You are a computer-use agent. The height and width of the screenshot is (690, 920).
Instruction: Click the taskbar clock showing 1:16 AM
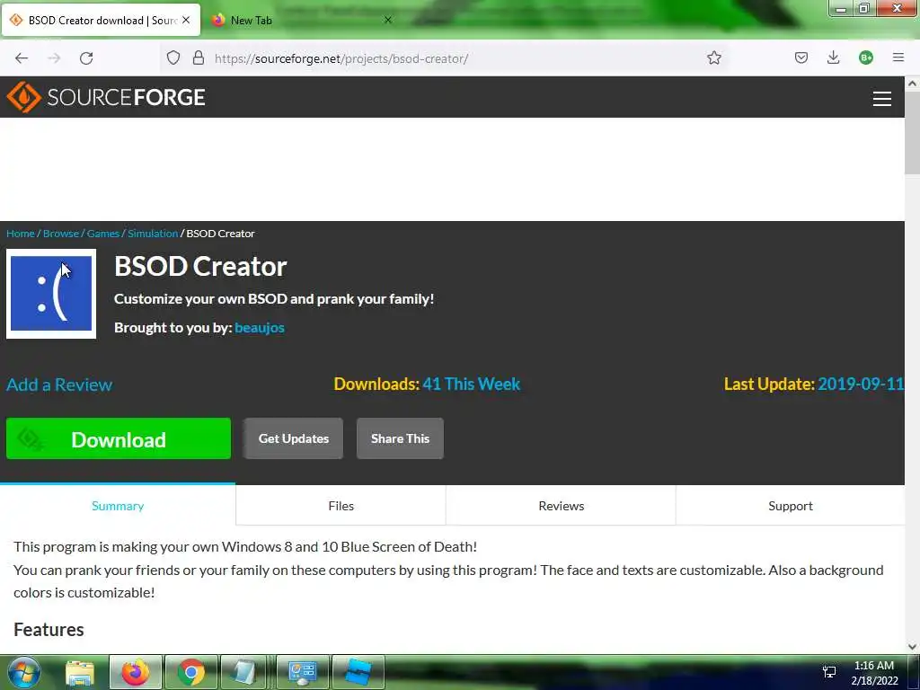click(874, 673)
